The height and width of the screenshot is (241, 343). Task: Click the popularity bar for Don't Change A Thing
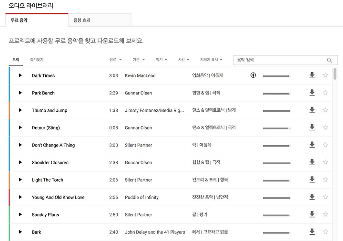click(276, 146)
